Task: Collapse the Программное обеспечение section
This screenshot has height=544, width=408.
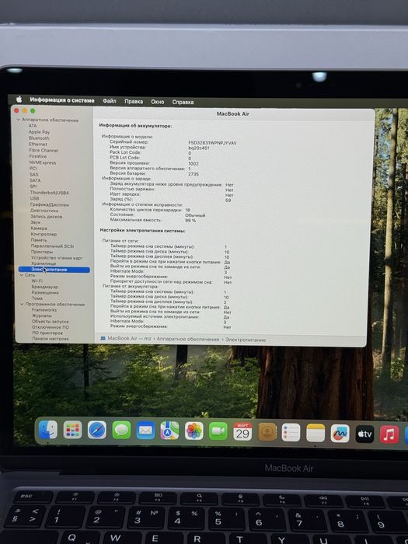Action: (22, 305)
